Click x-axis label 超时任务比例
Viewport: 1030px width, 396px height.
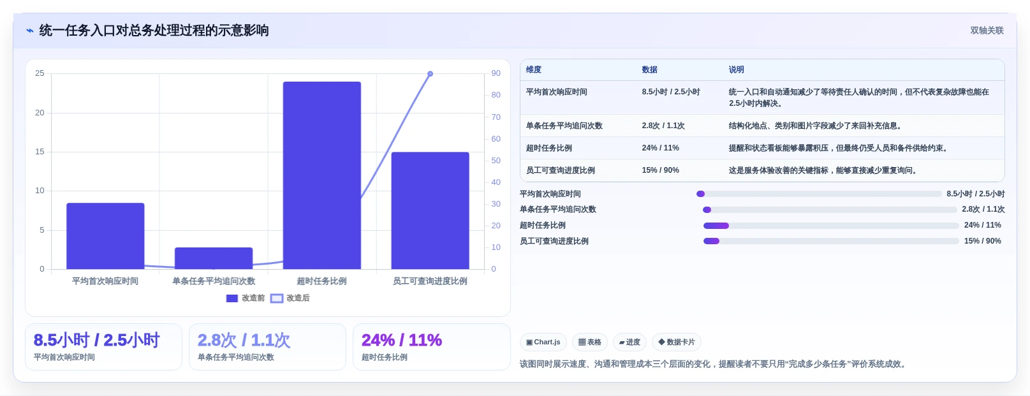click(322, 281)
